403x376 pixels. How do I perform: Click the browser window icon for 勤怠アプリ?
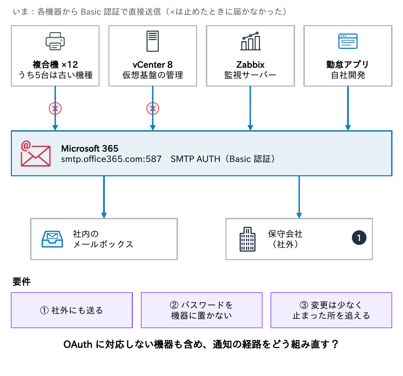pyautogui.click(x=348, y=41)
